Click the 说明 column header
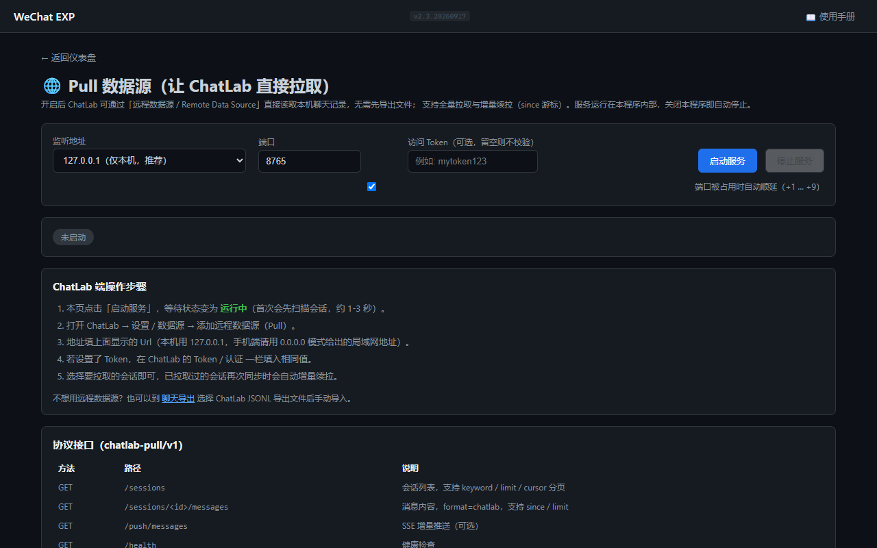Viewport: 877px width, 548px height. [410, 469]
